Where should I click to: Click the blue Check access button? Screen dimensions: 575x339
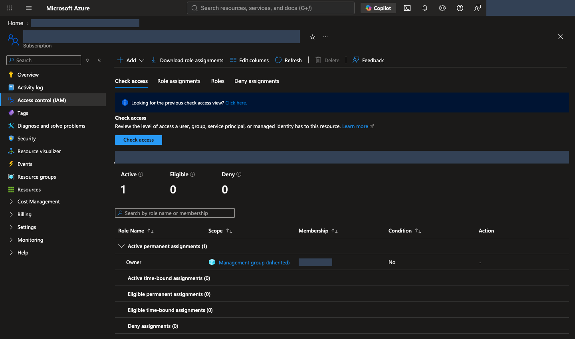coord(139,140)
